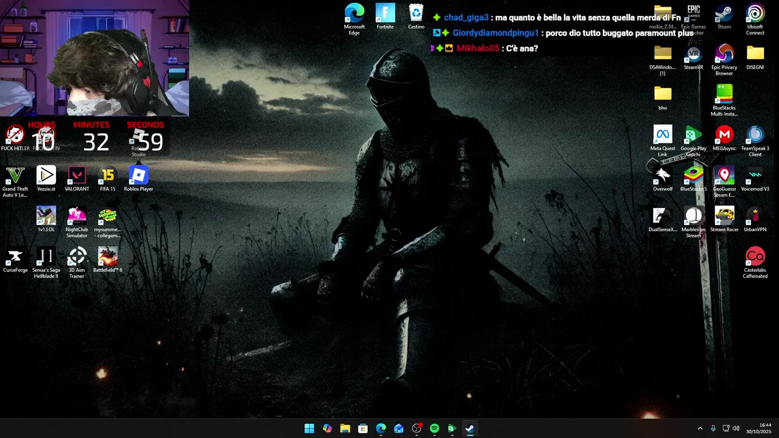Viewport: 779px width, 438px height.
Task: Open BlueStacks Multi-Instance Manager shortcut
Action: pyautogui.click(x=724, y=101)
